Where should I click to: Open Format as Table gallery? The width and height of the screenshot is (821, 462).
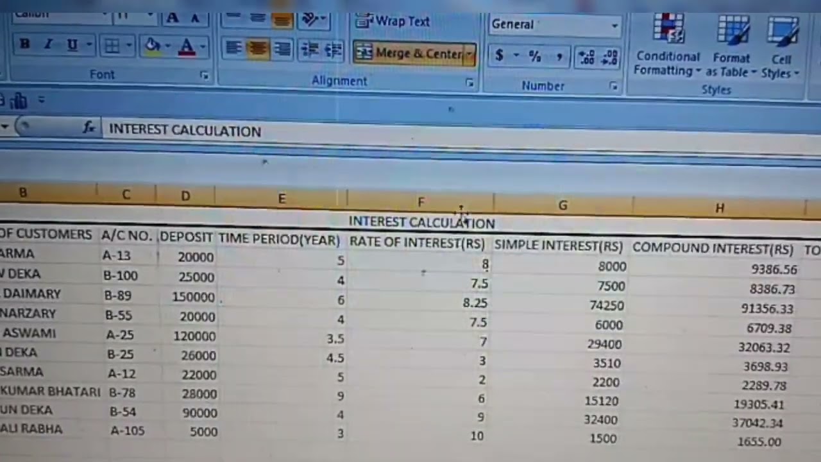(731, 46)
